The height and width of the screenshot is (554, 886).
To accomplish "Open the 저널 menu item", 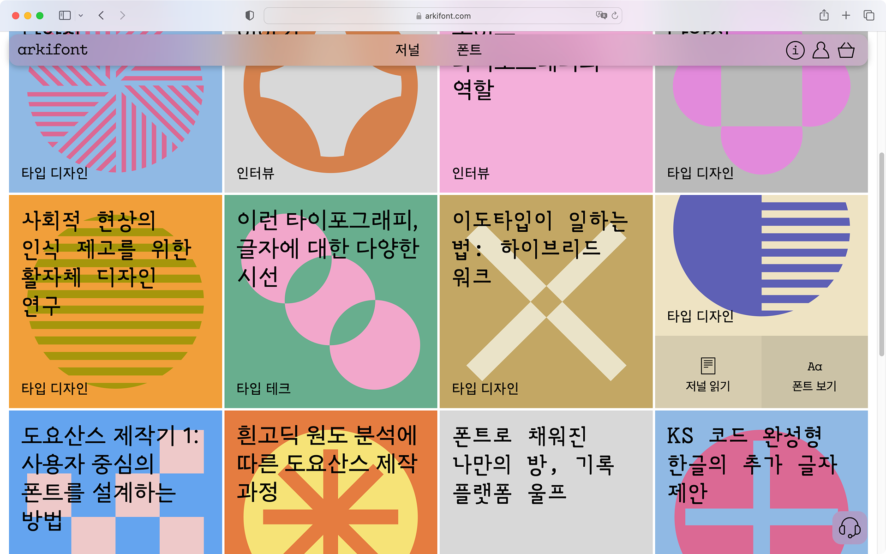I will click(407, 50).
